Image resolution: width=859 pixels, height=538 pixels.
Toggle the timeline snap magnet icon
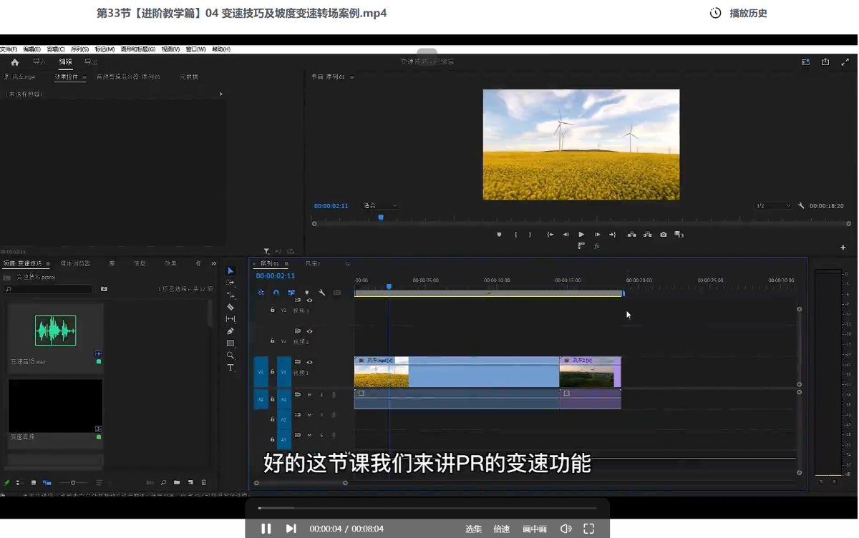pos(276,293)
